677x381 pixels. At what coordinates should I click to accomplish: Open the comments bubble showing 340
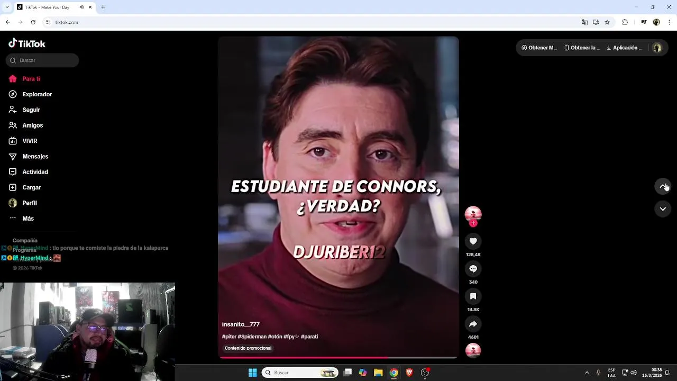click(x=473, y=269)
